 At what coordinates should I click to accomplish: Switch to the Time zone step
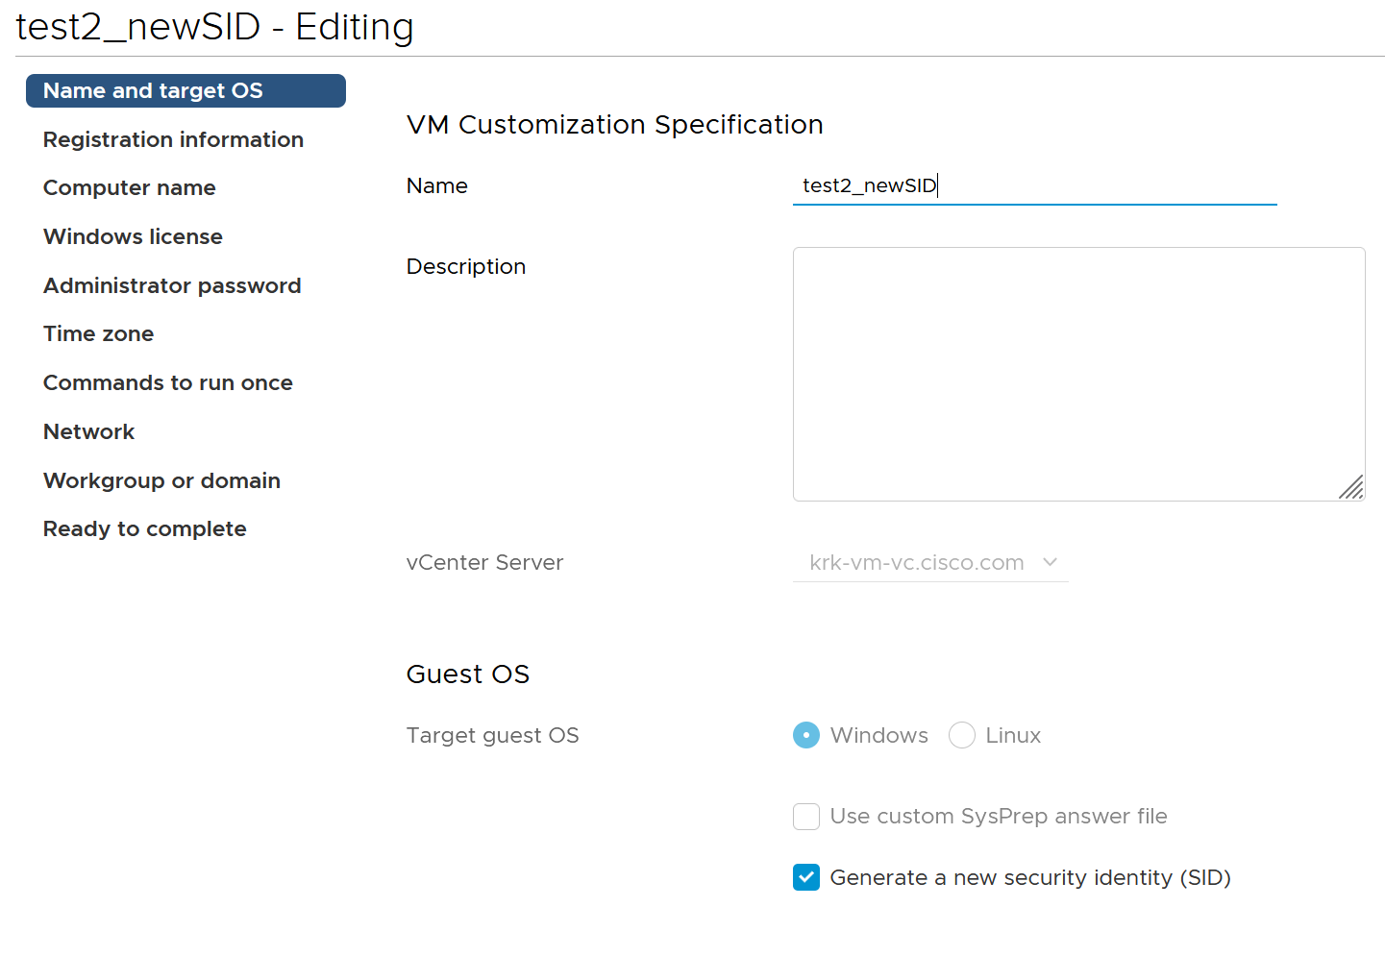[98, 333]
